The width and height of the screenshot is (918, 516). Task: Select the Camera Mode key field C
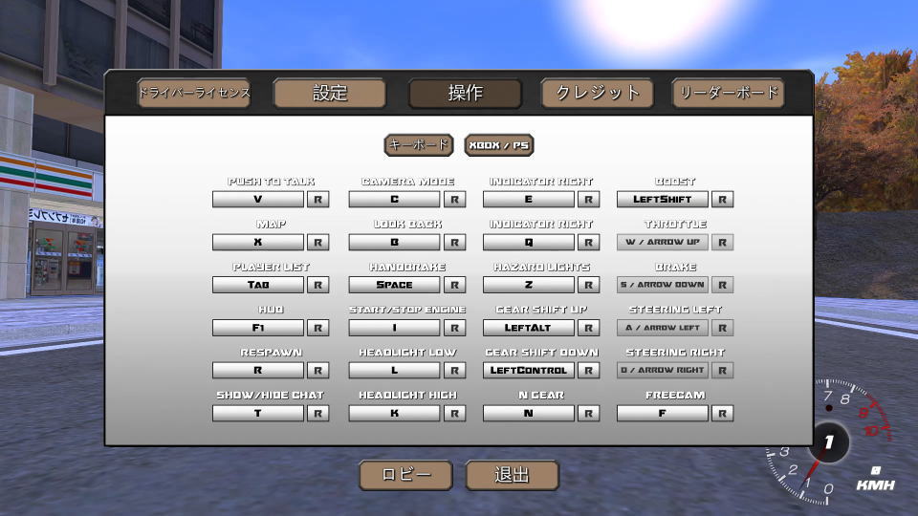click(x=394, y=200)
